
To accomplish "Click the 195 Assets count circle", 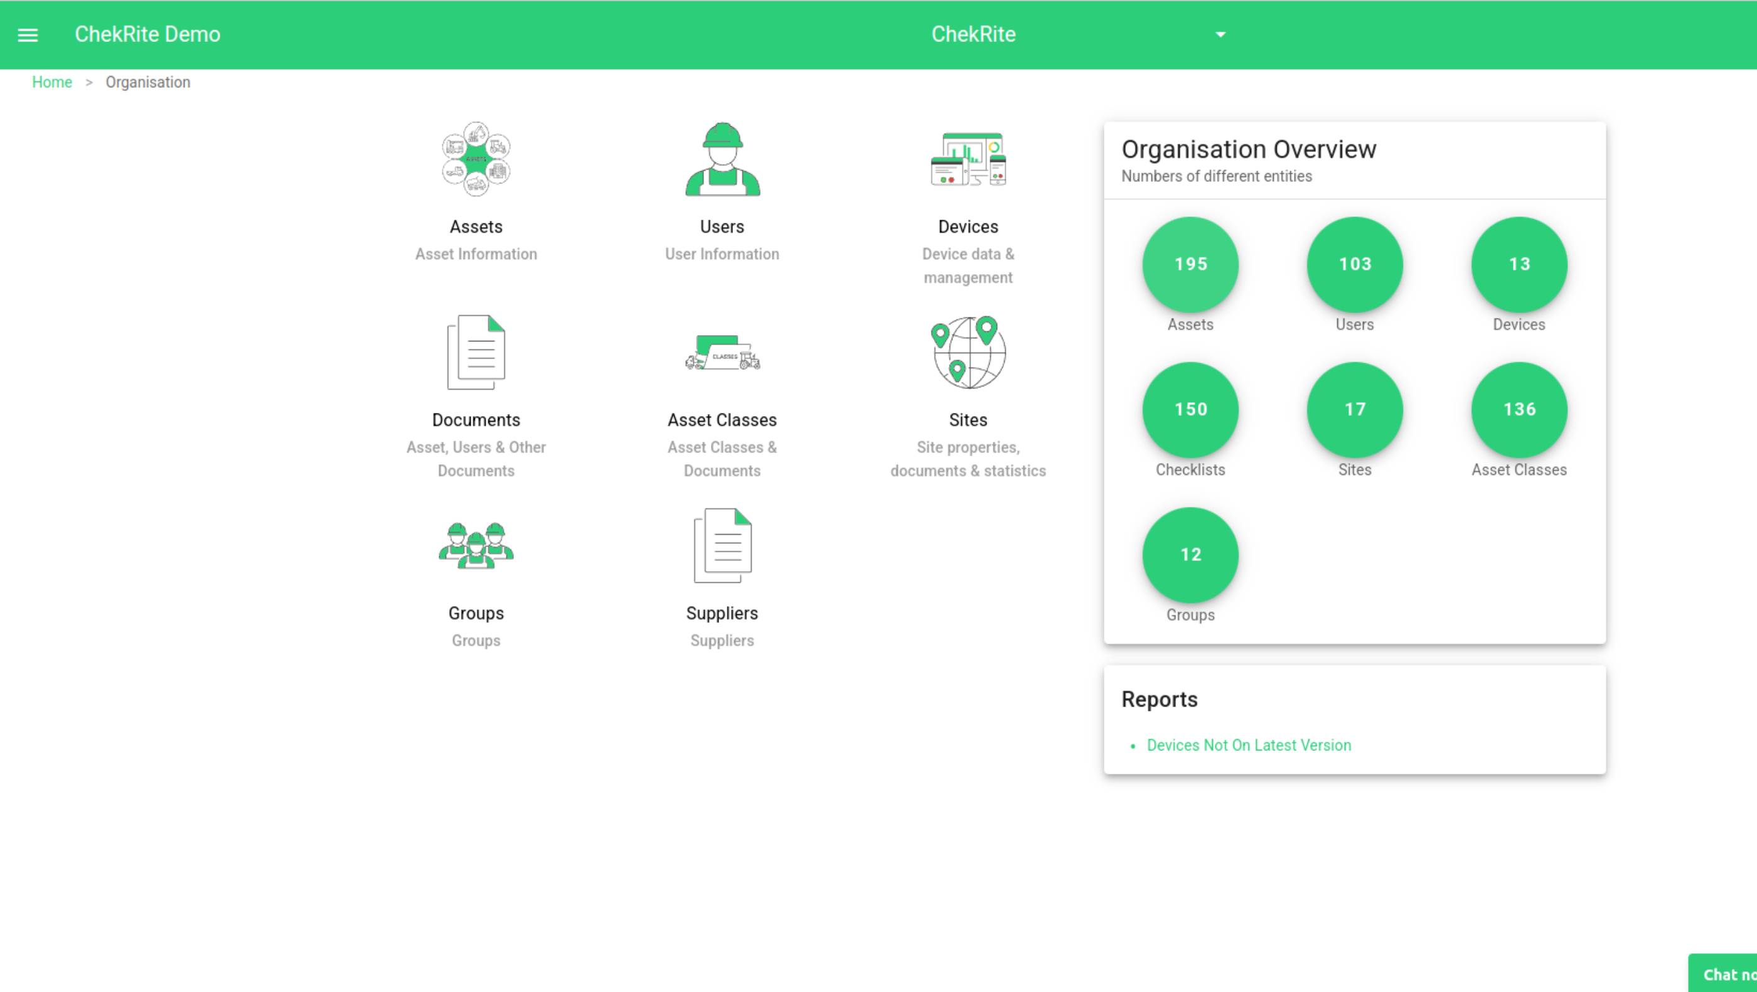I will point(1190,265).
